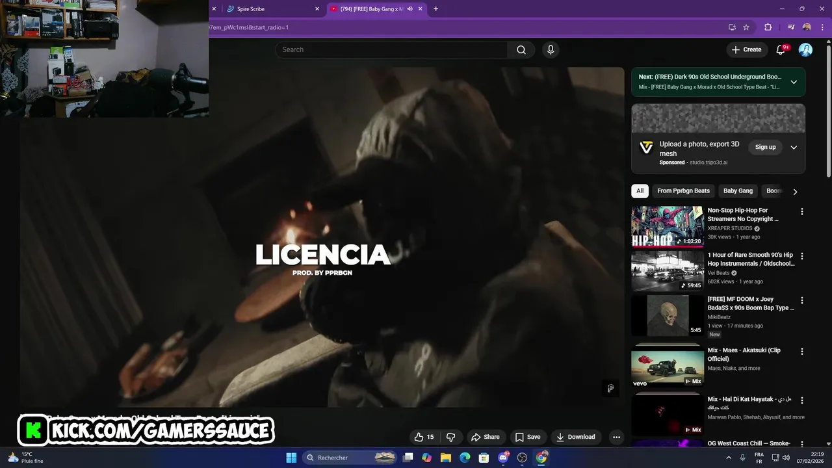Open weather widget Pluie fine
Image resolution: width=832 pixels, height=468 pixels.
[25, 458]
